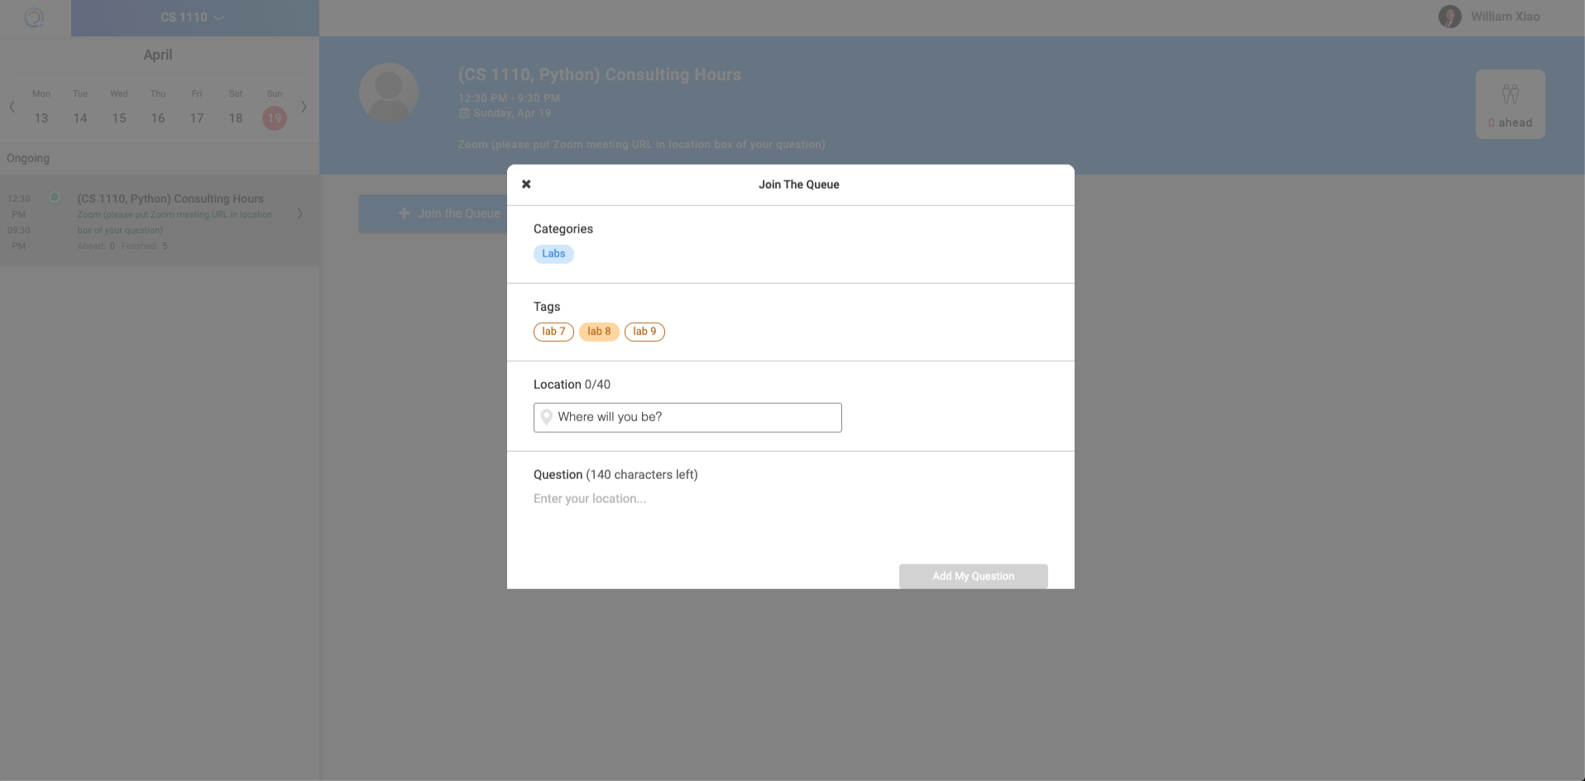
Task: Toggle the lab 7 tag
Action: coord(553,332)
